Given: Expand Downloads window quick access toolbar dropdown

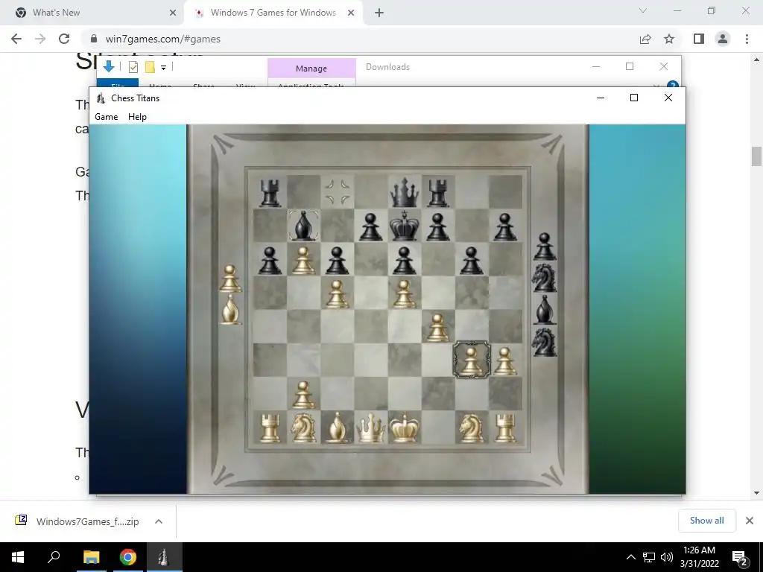Looking at the screenshot, I should pyautogui.click(x=163, y=67).
